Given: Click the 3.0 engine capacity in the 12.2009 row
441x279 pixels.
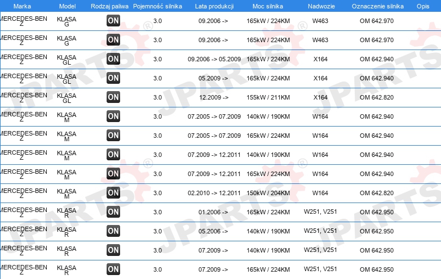Looking at the screenshot, I should (157, 97).
